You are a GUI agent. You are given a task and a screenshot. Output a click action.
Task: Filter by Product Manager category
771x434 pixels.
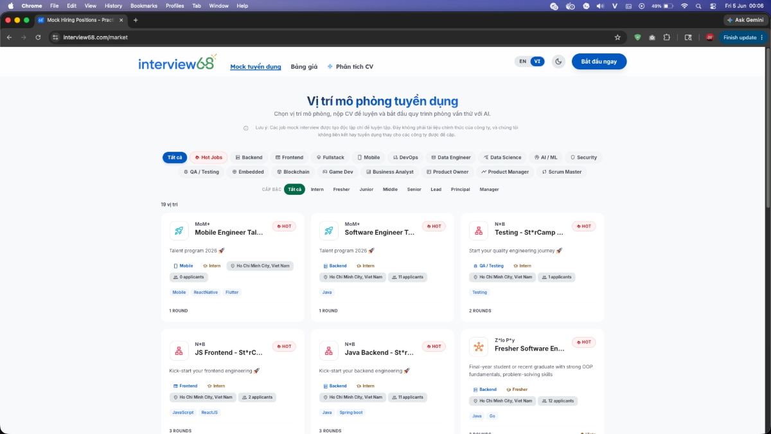[505, 172]
